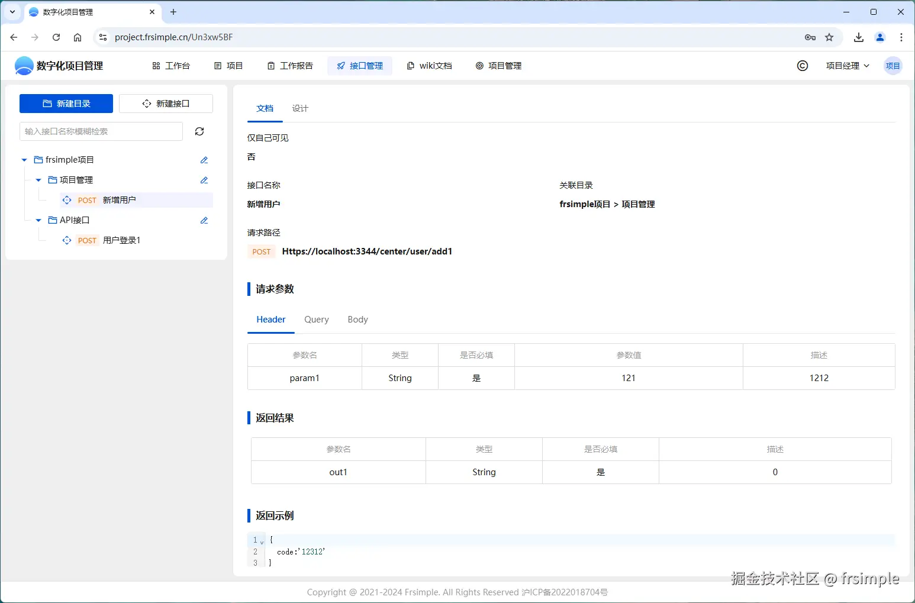Open the wiki文档 section
915x603 pixels.
[x=429, y=66]
